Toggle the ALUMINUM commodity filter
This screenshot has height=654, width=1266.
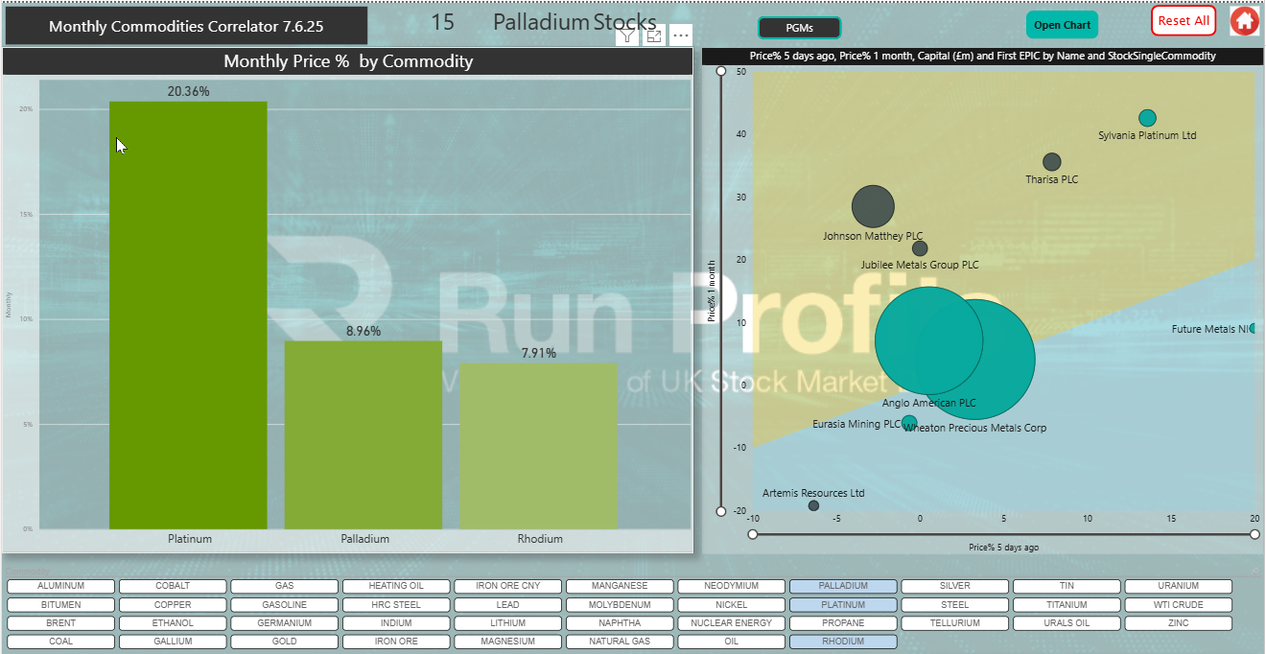61,586
